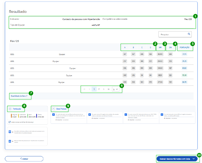The height and width of the screenshot is (163, 202).
Task: Select page 1 in the pagination
Action: pos(94,89)
